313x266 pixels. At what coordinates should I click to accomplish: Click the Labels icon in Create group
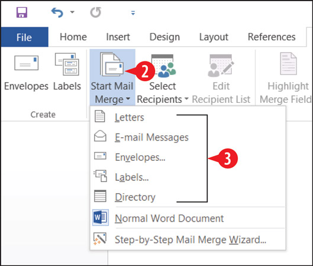point(67,64)
